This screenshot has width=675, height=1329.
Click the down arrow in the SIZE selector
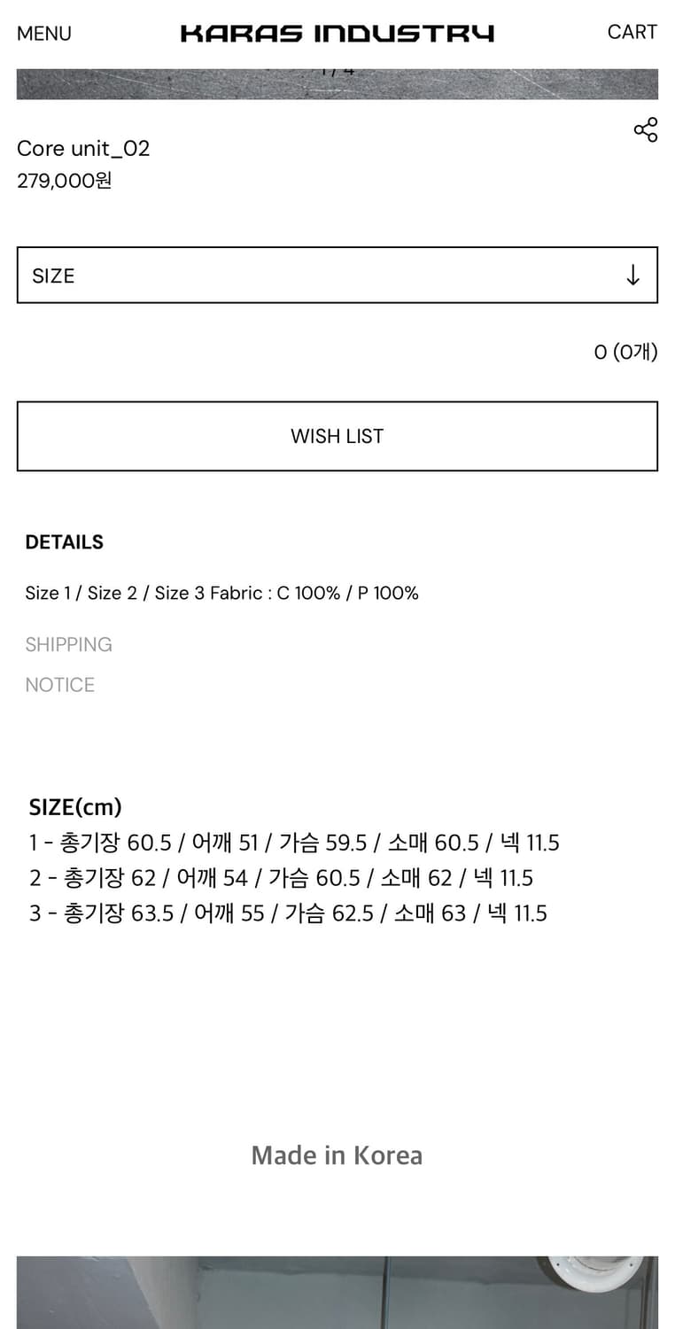pos(632,276)
